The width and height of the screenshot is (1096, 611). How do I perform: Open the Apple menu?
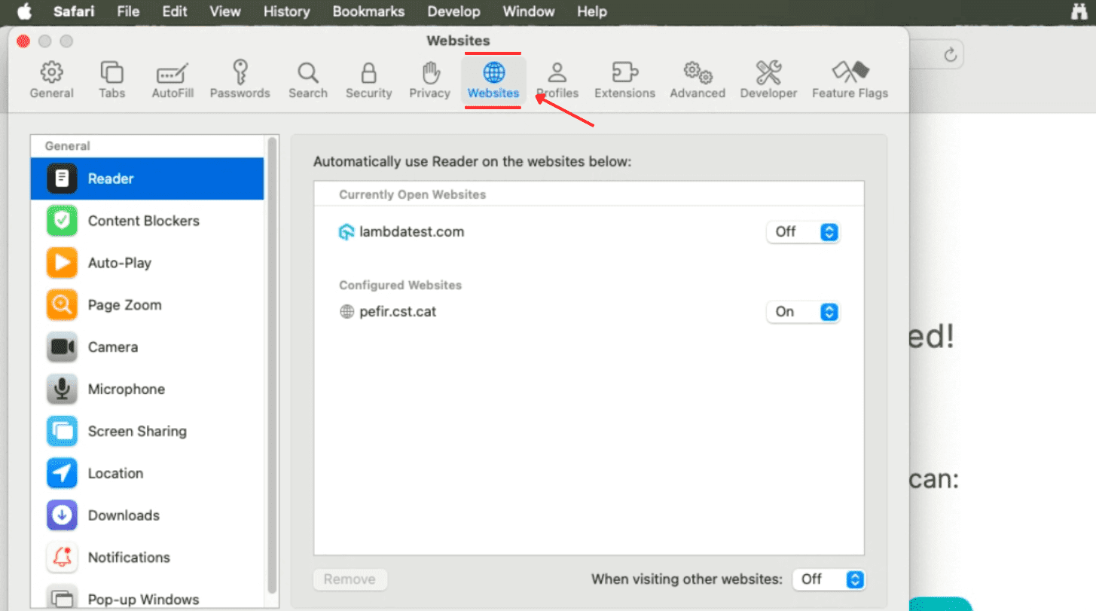click(x=24, y=11)
